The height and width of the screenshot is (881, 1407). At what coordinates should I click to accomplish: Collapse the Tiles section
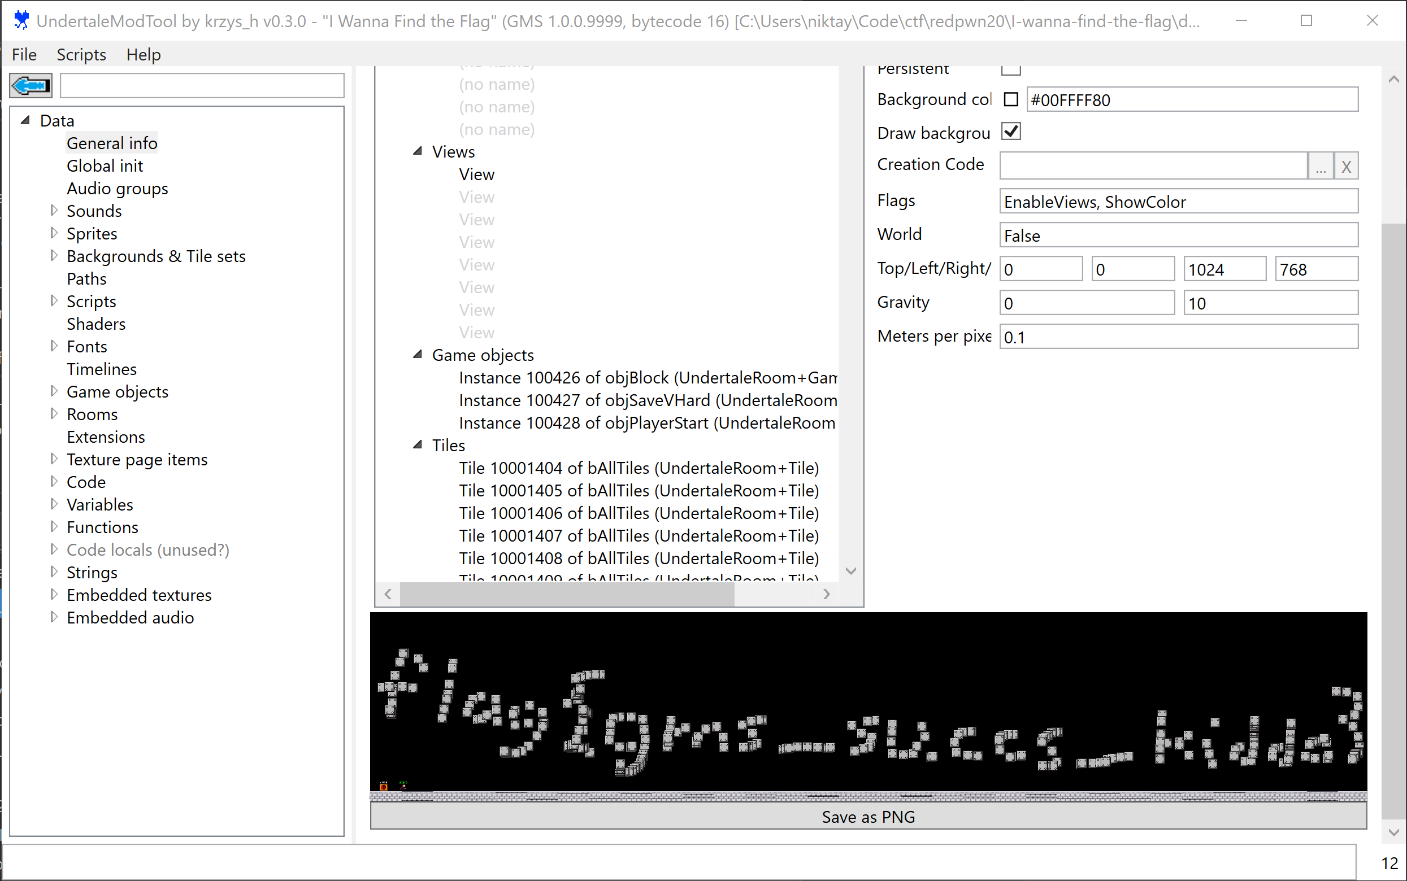click(x=418, y=445)
